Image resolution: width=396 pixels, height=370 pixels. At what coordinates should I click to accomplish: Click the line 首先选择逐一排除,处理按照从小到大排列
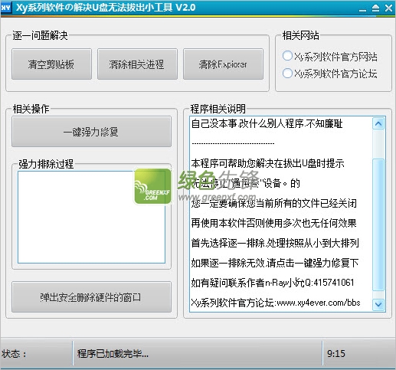[275, 243]
